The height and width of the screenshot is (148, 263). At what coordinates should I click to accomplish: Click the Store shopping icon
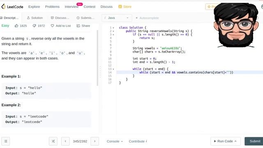pyautogui.click(x=120, y=7)
